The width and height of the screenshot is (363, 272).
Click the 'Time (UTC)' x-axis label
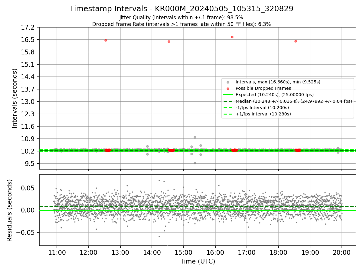coord(198,261)
